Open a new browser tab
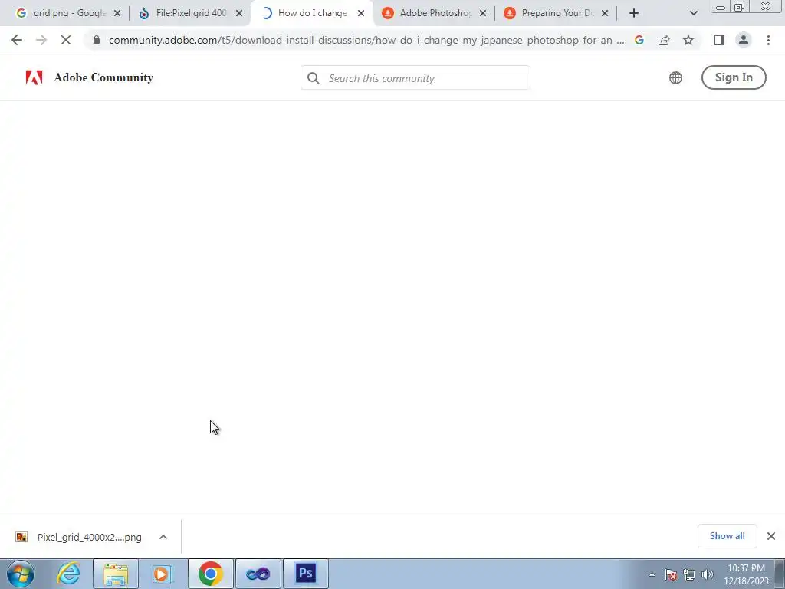785x589 pixels. tap(634, 14)
